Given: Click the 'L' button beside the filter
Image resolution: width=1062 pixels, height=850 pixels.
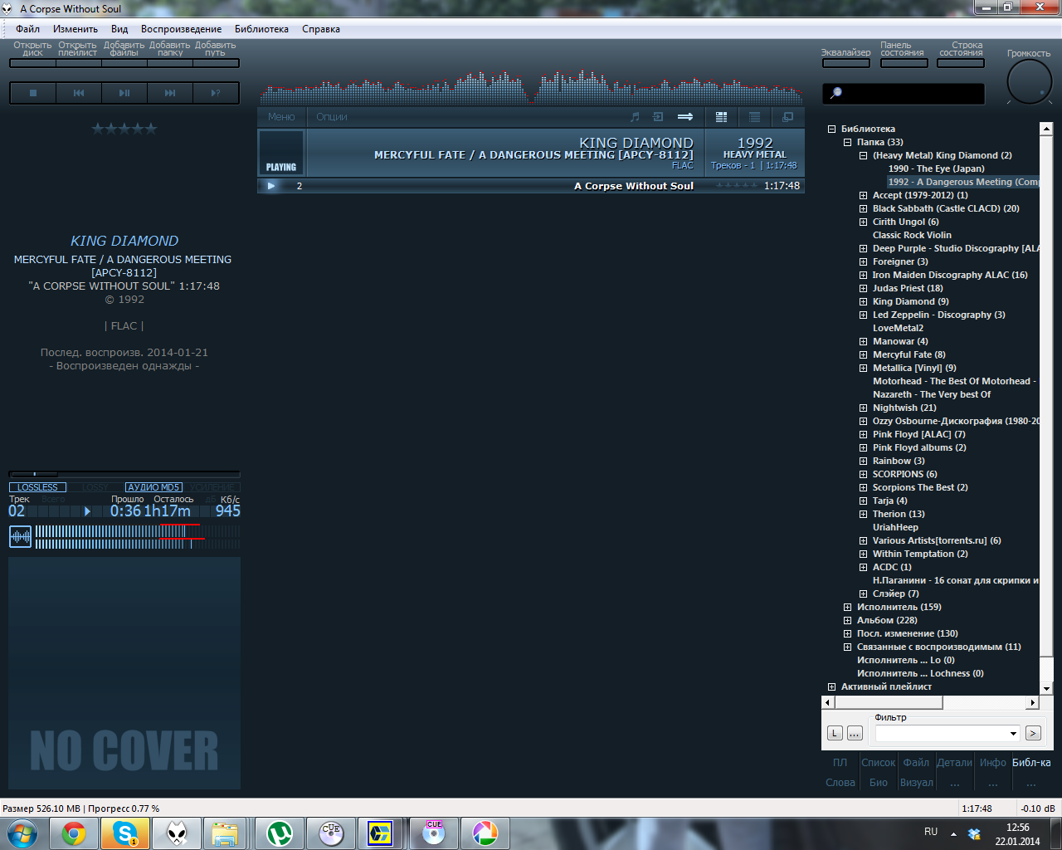Looking at the screenshot, I should tap(835, 733).
